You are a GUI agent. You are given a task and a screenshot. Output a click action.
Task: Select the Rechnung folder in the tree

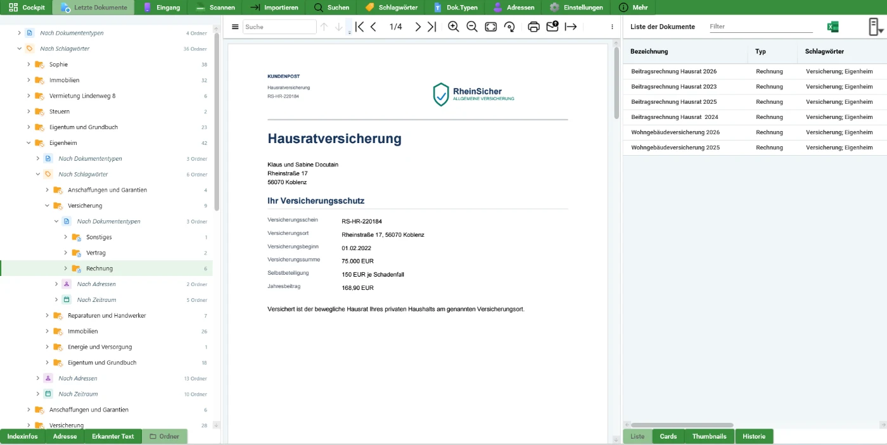[x=106, y=268]
